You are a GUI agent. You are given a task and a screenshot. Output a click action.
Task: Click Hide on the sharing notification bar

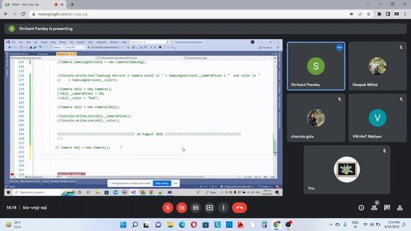click(x=175, y=184)
